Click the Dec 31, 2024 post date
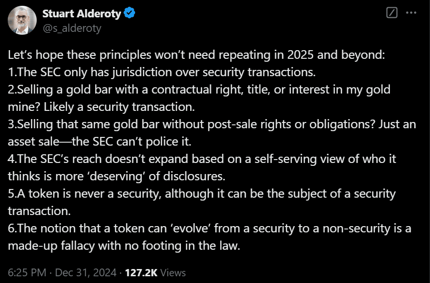This screenshot has width=430, height=283. pyautogui.click(x=86, y=272)
